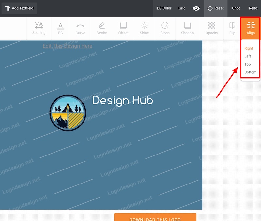261x221 pixels.
Task: Select the Design Hub text on canvas
Action: click(x=123, y=101)
